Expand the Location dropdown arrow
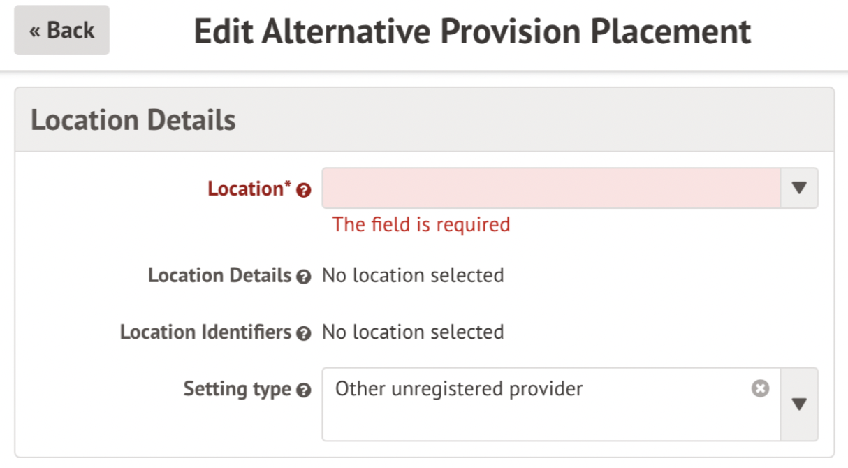The width and height of the screenshot is (848, 468). pos(799,188)
